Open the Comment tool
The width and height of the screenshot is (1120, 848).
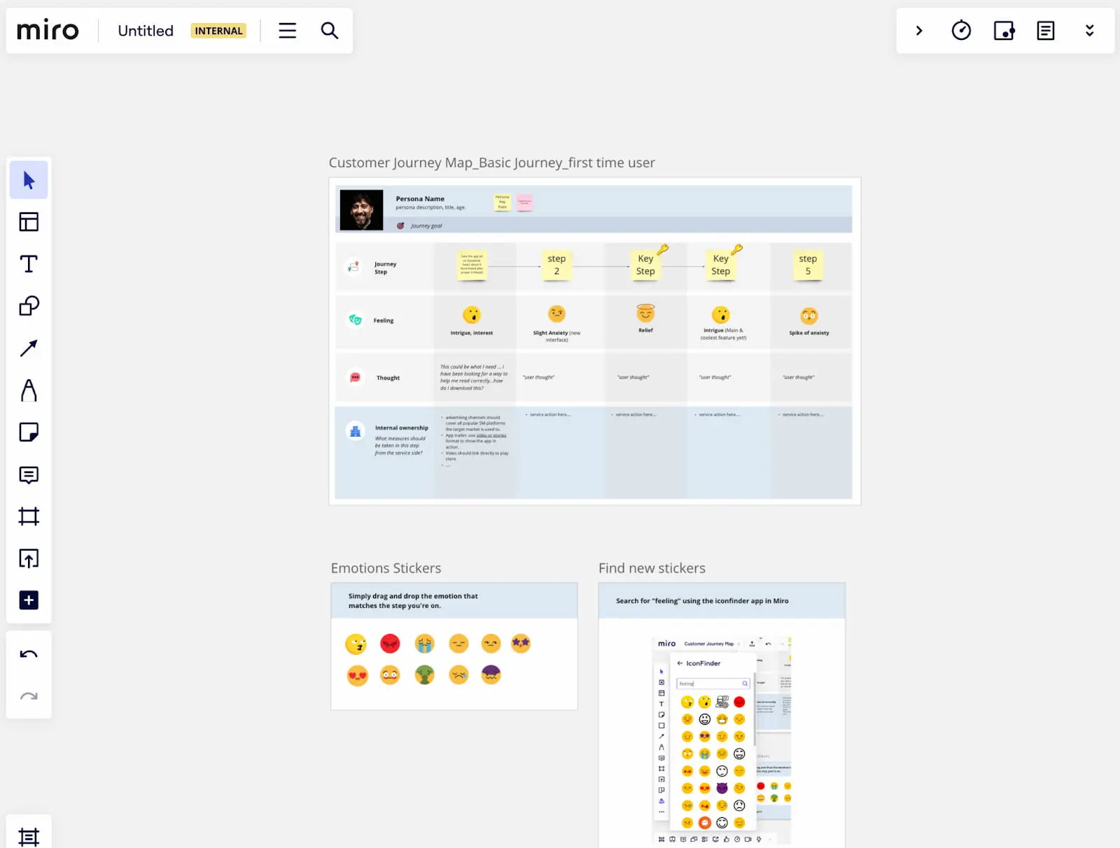tap(28, 475)
